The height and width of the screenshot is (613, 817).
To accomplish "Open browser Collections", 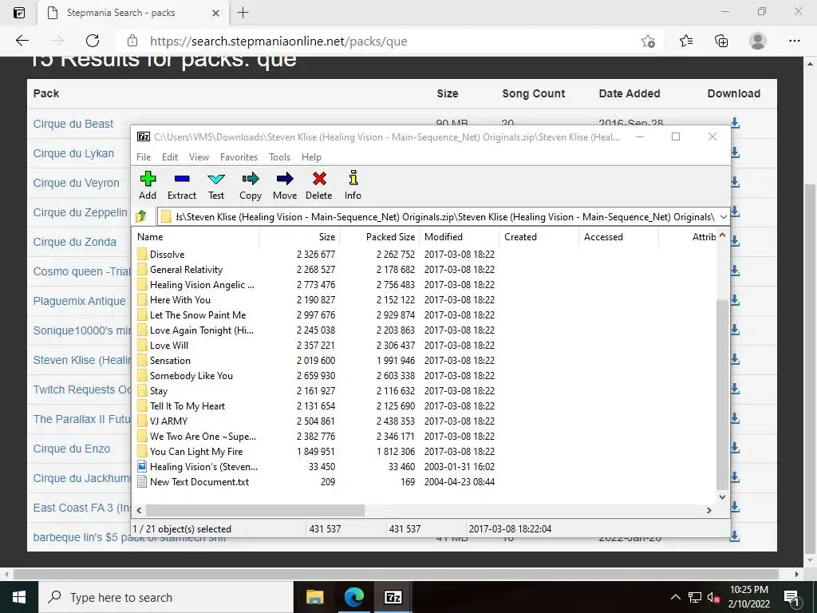I will tap(721, 41).
